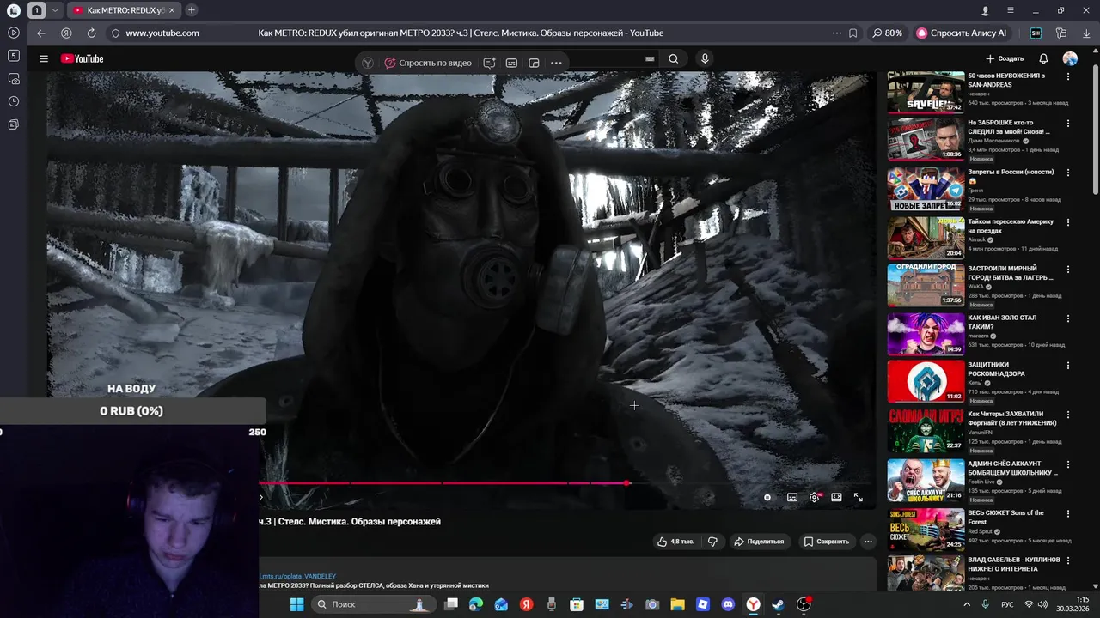Image resolution: width=1100 pixels, height=618 pixels.
Task: Open browser main menu three lines
Action: tap(1011, 10)
